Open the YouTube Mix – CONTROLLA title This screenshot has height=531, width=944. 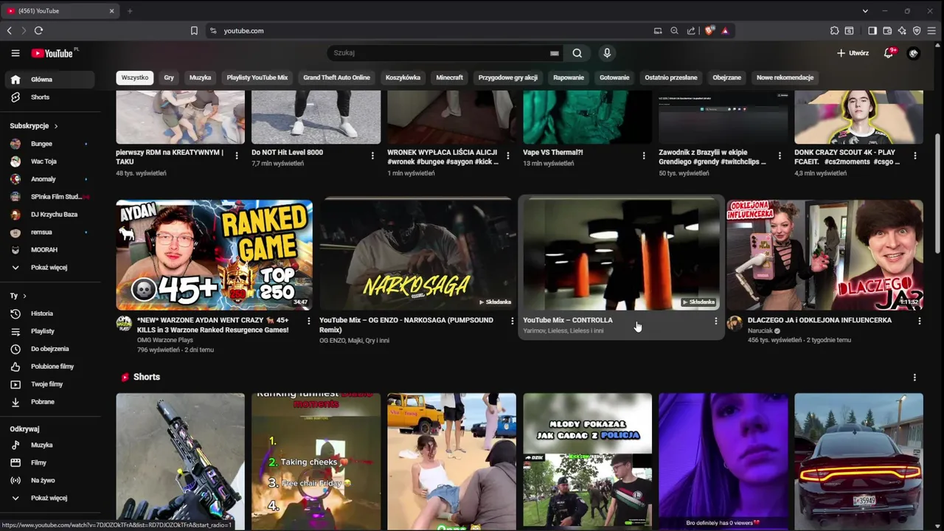point(568,320)
